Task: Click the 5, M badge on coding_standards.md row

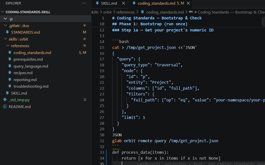Action: click(83, 52)
